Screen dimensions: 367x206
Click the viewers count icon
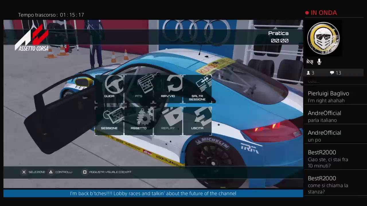point(309,73)
